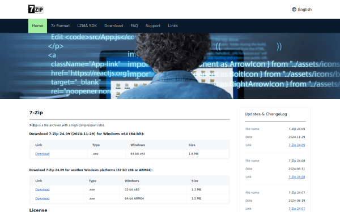Image resolution: width=340 pixels, height=212 pixels.
Task: Click the 7-Zip logo
Action: coord(36,9)
